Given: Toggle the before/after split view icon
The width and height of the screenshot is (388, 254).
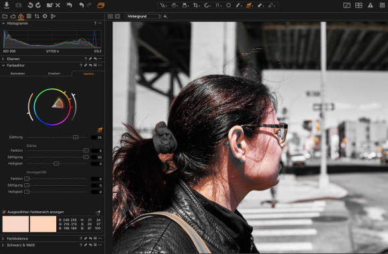Looking at the screenshot, I should (359, 5).
